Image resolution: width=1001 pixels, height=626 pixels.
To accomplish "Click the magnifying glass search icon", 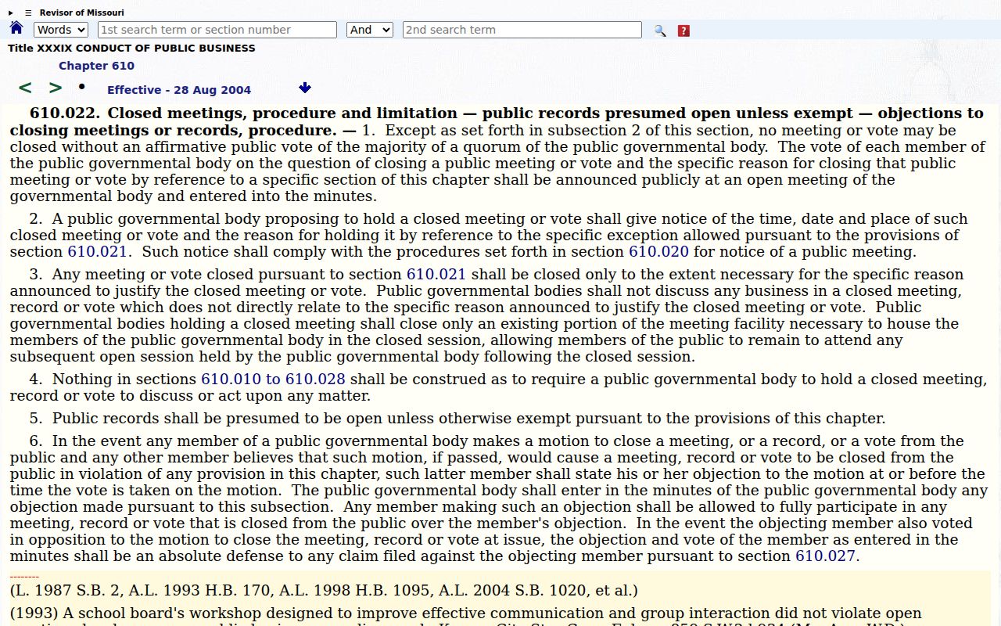I will pyautogui.click(x=660, y=31).
